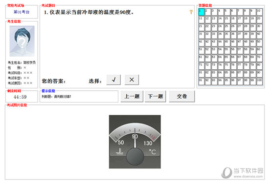This screenshot has height=184, width=269.
Task: Select question 40 in the answer grid
Action: 259,36
